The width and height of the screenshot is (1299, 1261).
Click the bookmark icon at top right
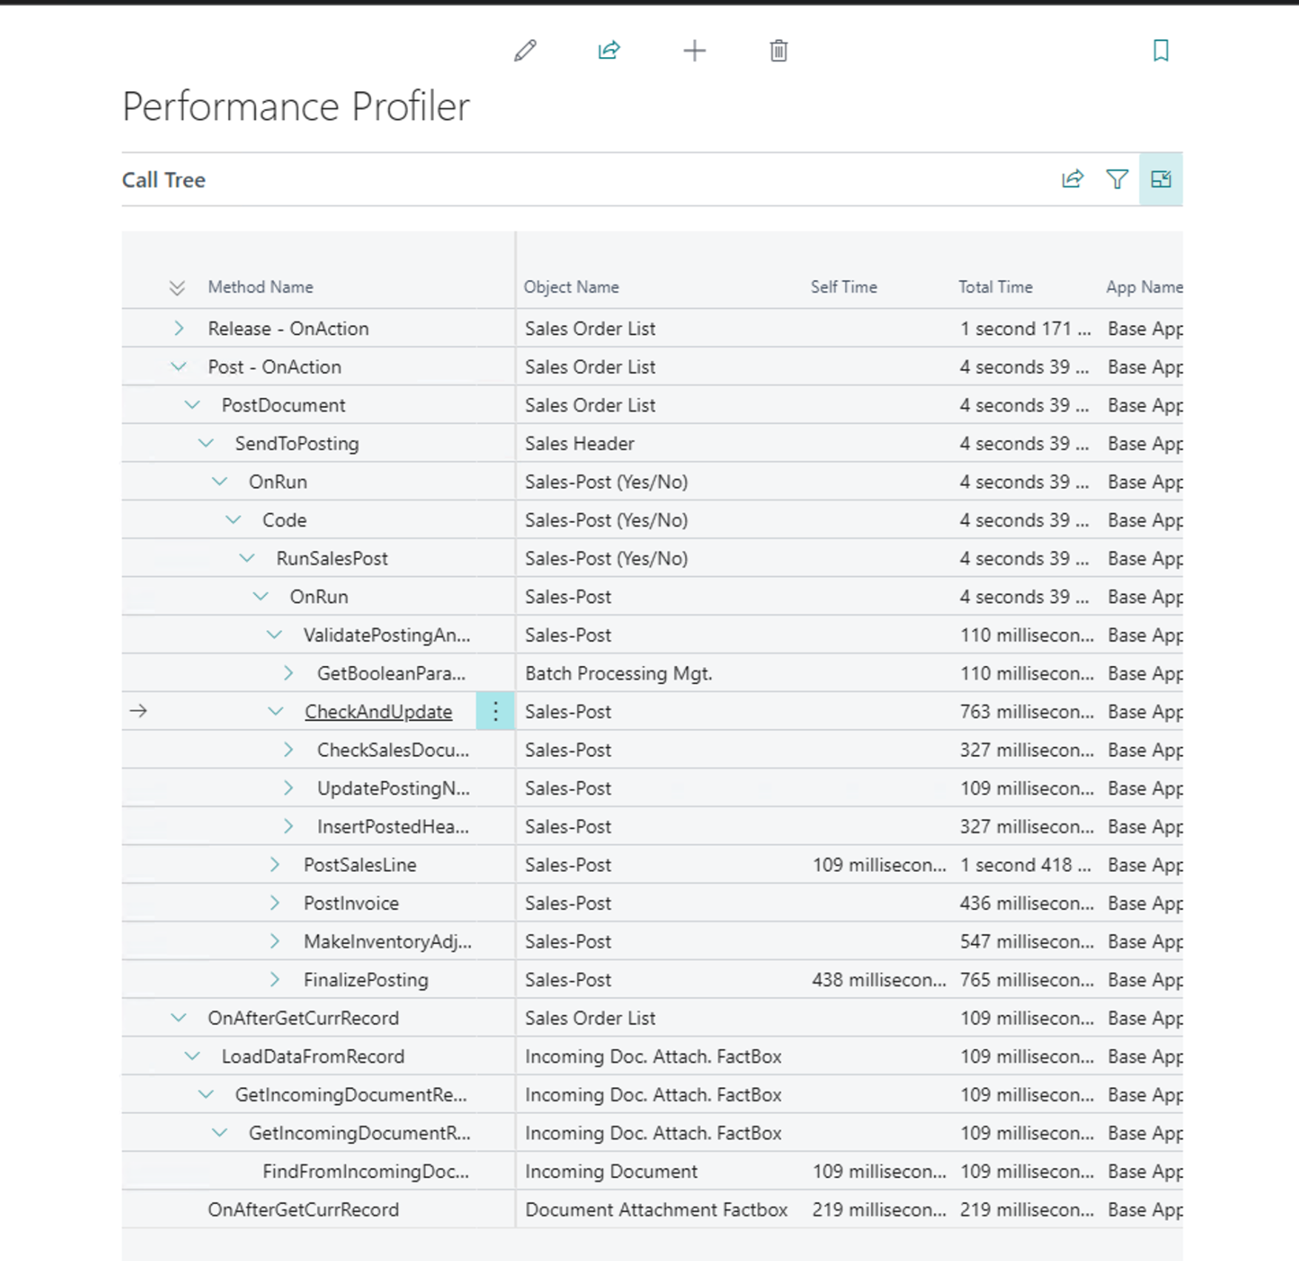point(1160,50)
